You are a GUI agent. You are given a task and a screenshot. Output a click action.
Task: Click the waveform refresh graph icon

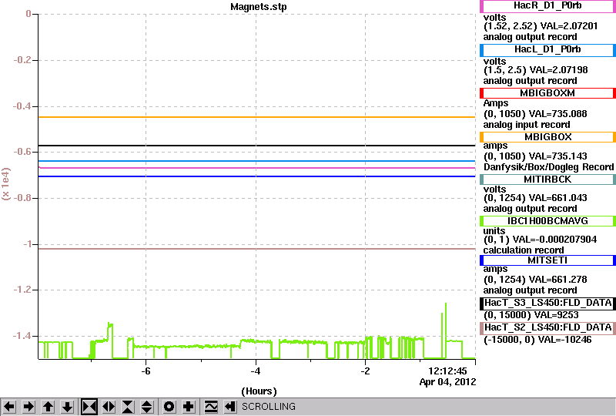(211, 407)
